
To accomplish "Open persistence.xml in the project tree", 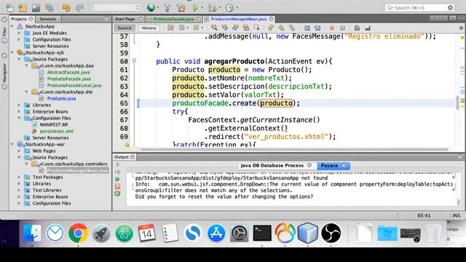I will click(x=57, y=131).
